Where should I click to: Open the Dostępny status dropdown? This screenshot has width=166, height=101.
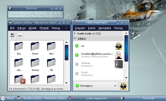[x=115, y=86]
